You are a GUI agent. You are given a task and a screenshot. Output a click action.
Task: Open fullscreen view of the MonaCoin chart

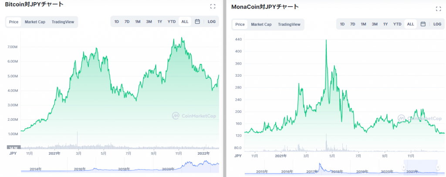coord(438,9)
